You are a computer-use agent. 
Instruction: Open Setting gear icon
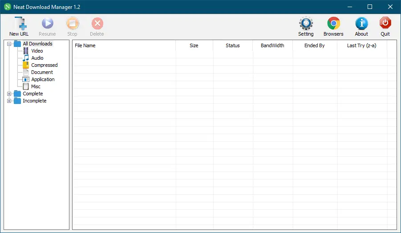click(x=306, y=23)
